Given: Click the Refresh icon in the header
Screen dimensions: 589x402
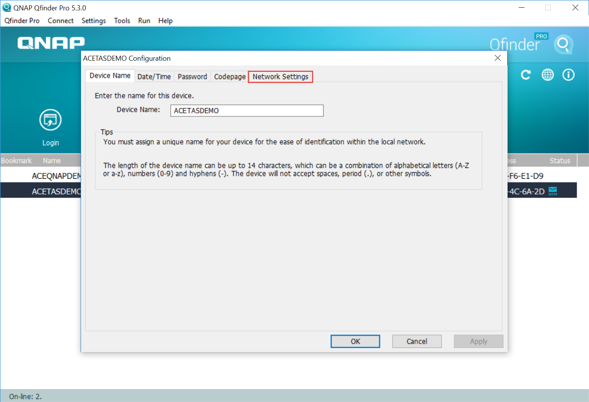Looking at the screenshot, I should tap(526, 75).
